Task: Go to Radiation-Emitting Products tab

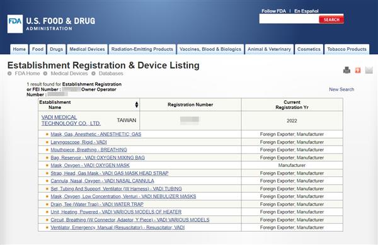Action: coord(142,49)
